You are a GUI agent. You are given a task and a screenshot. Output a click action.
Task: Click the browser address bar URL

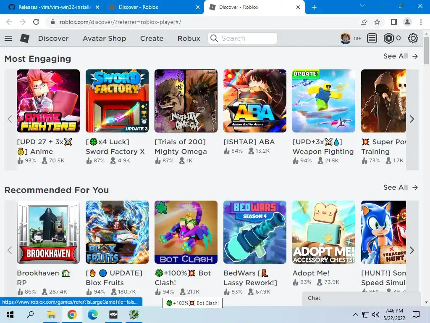(x=120, y=22)
